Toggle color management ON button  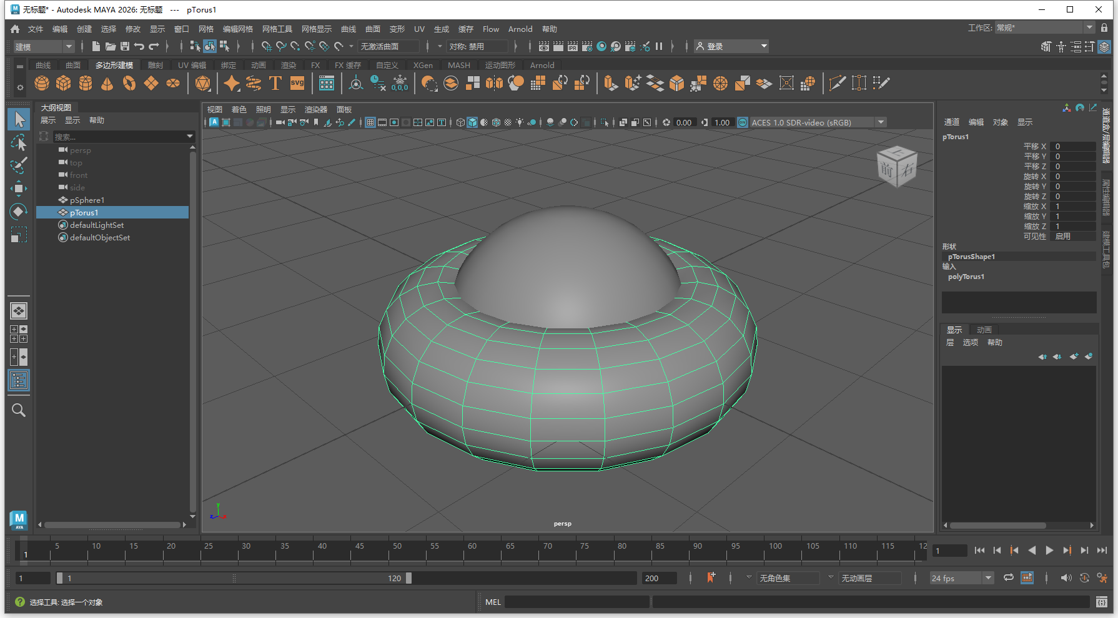point(743,122)
